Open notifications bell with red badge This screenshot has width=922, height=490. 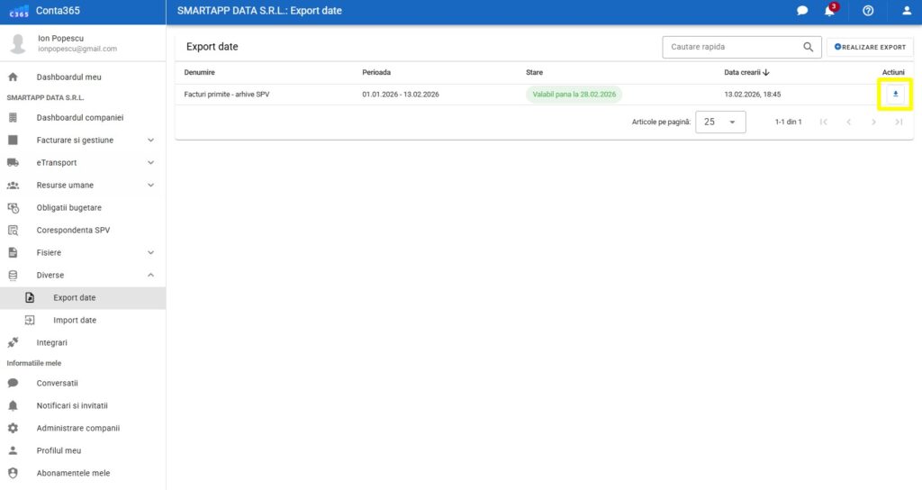click(829, 11)
